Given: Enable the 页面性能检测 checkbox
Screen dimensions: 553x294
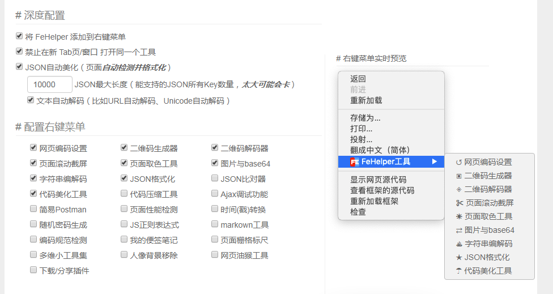Looking at the screenshot, I should coord(124,208).
